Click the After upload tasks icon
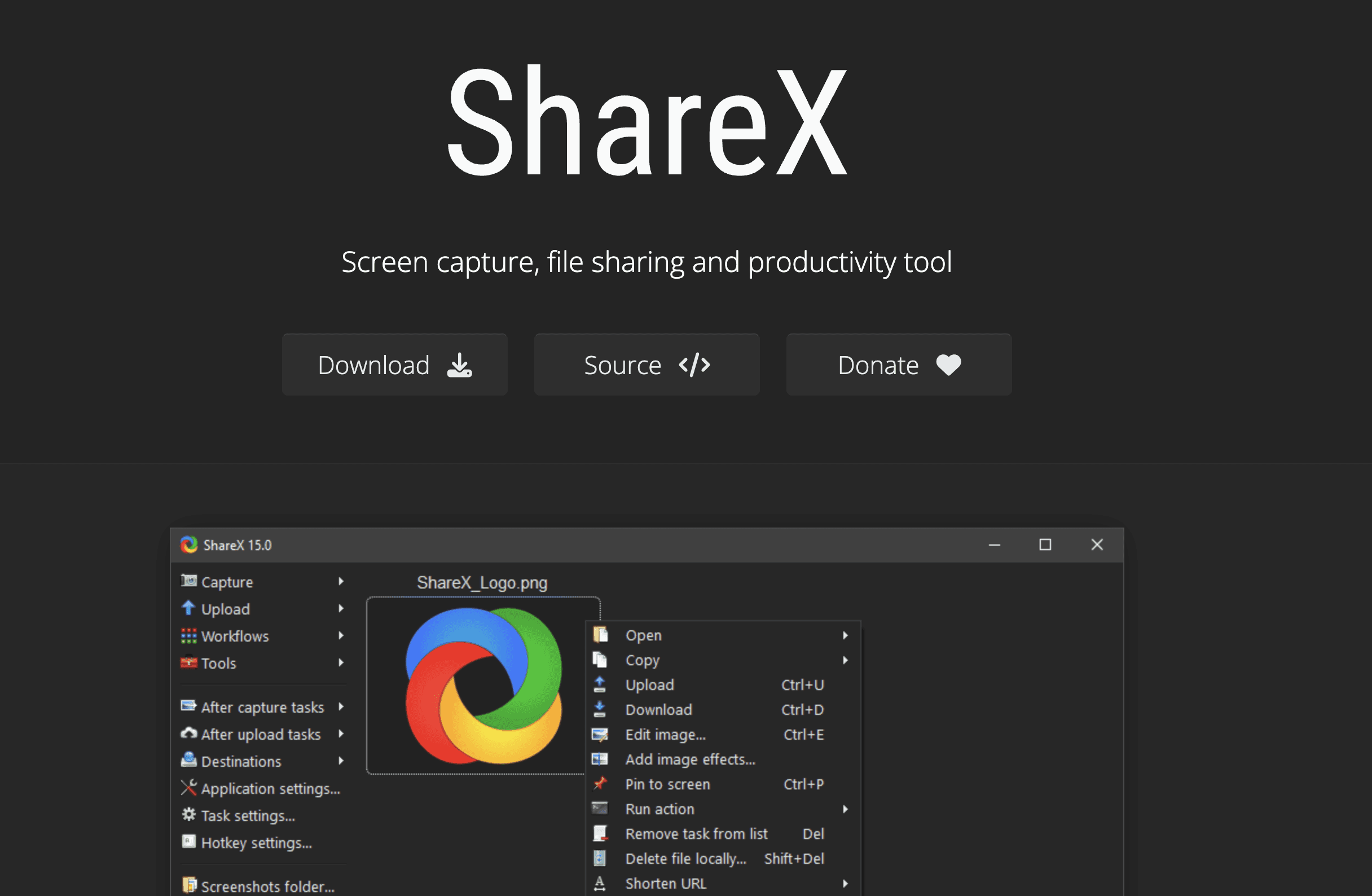1372x896 pixels. 188,733
